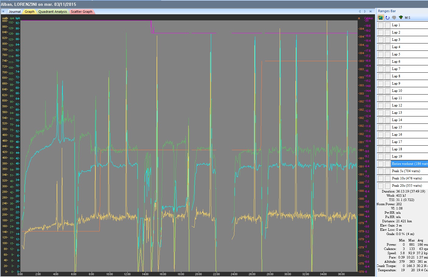Jump to last tab with the end arrow
The width and height of the screenshot is (428, 277).
[371, 12]
